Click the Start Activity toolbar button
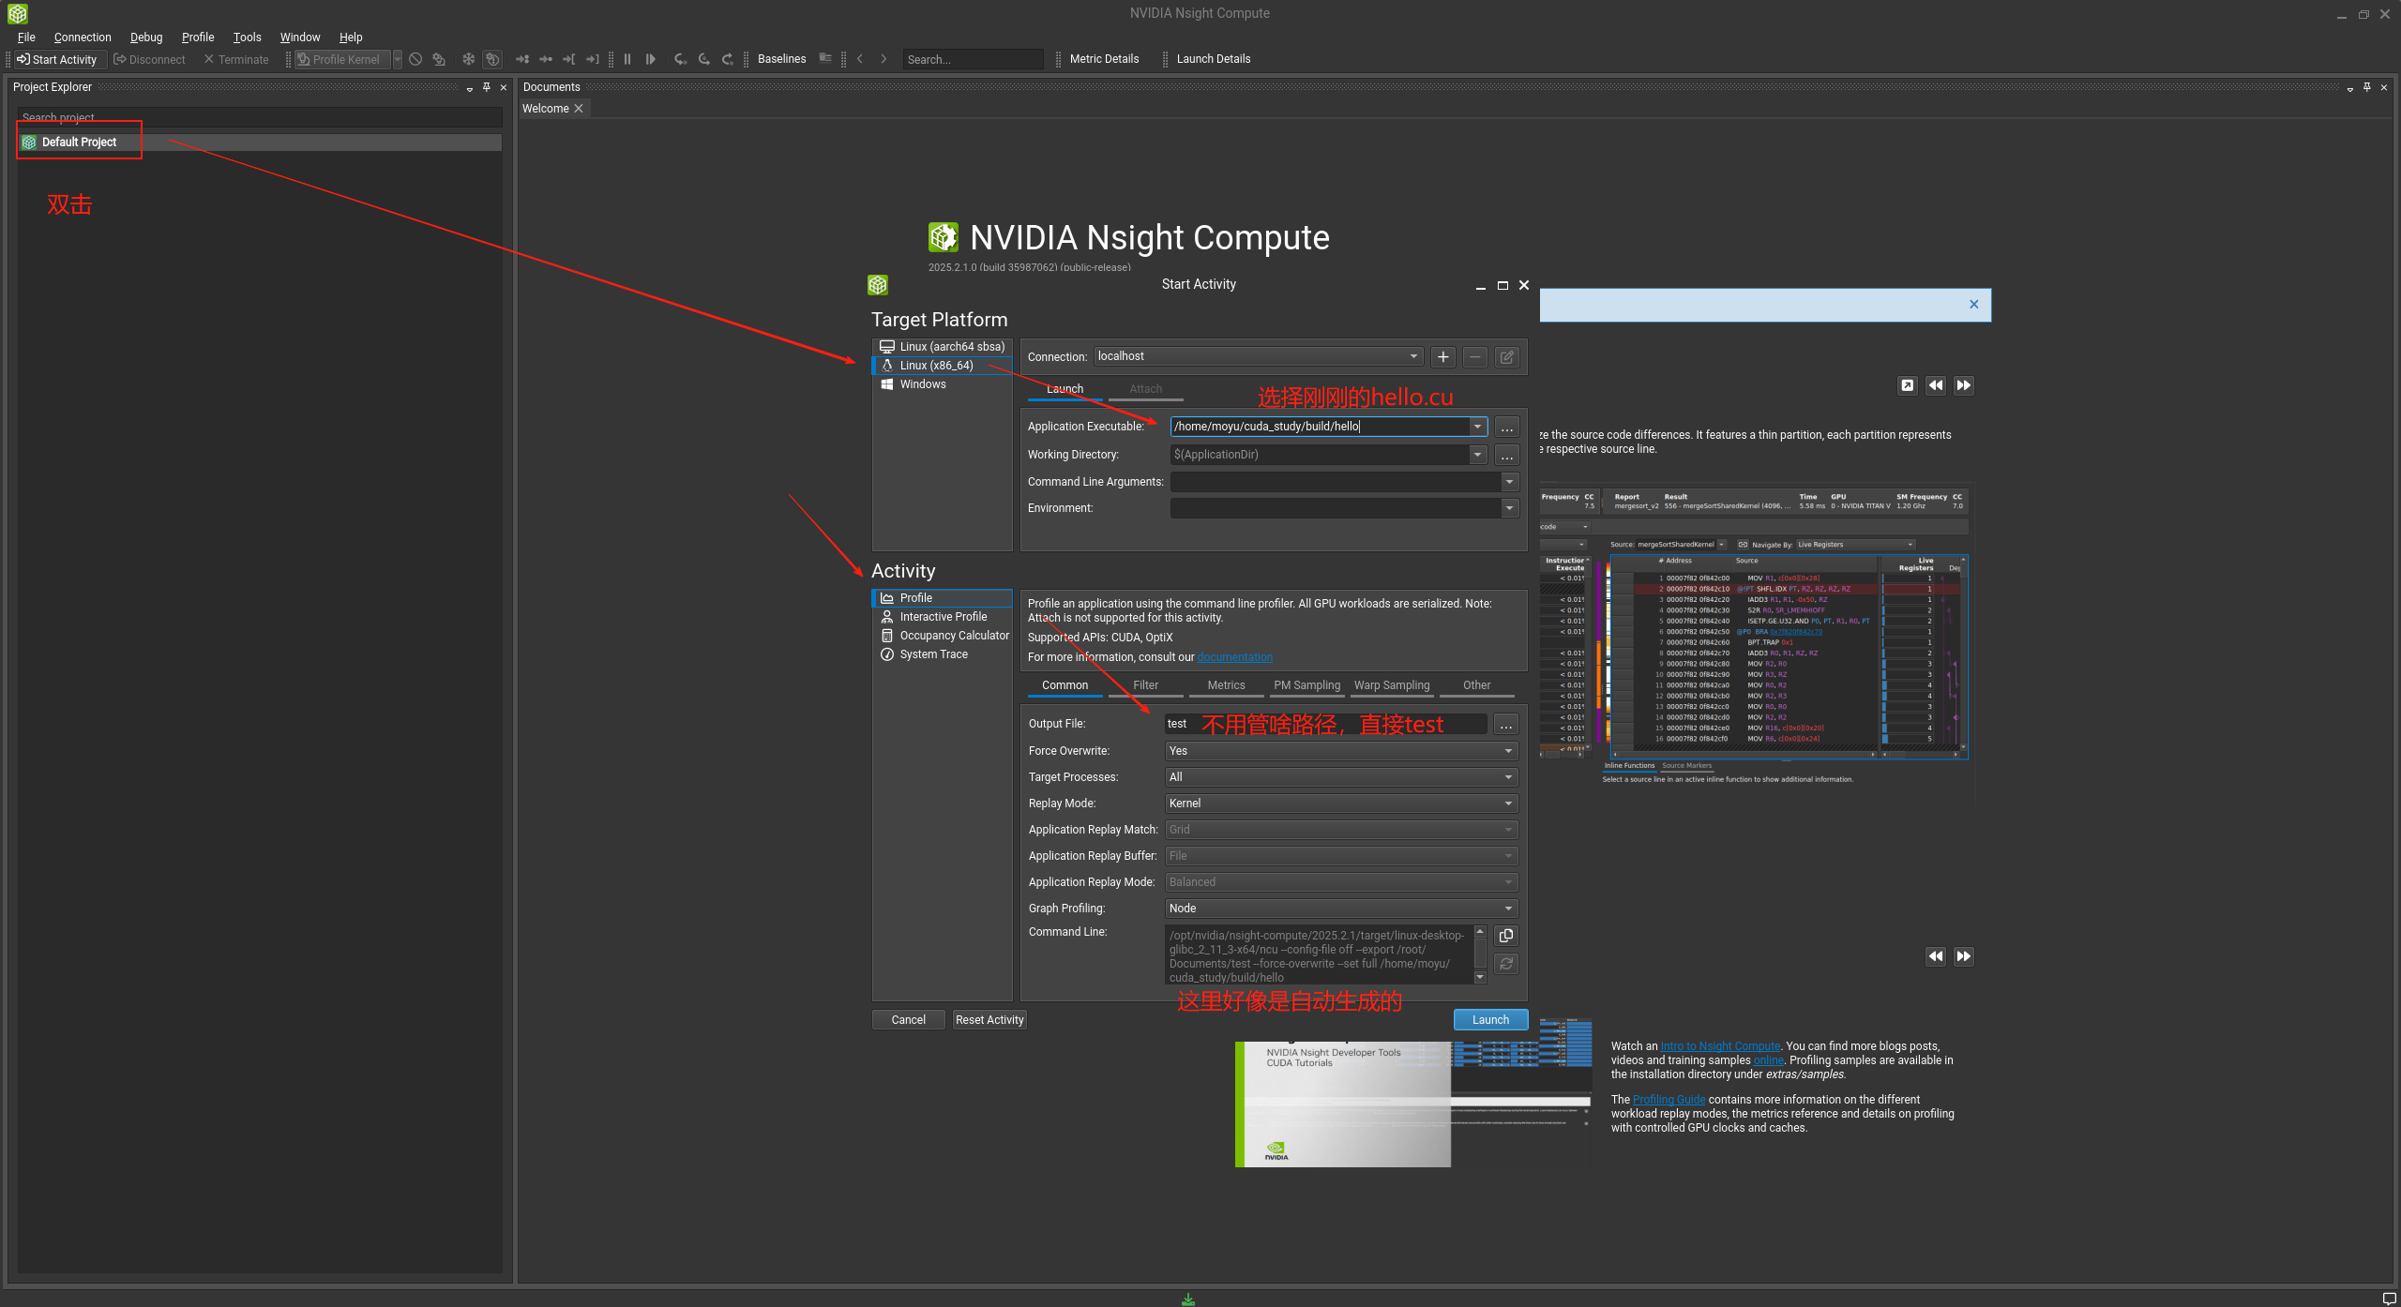This screenshot has height=1307, width=2401. tap(57, 59)
